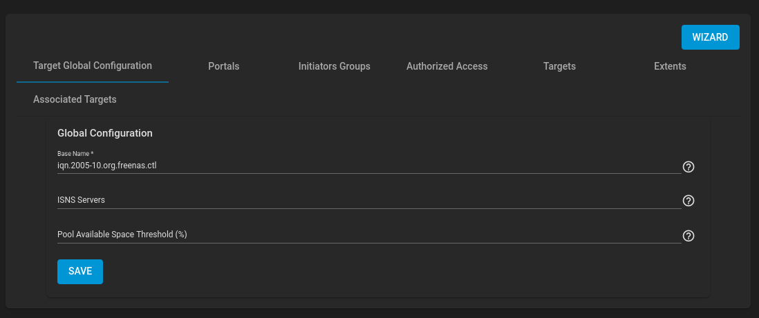Show help tooltip for ISNS Servers
759x318 pixels.
pyautogui.click(x=688, y=201)
